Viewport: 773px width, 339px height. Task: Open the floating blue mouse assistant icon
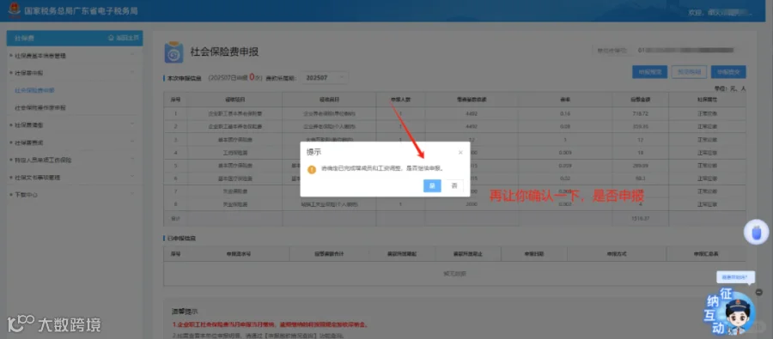point(756,233)
